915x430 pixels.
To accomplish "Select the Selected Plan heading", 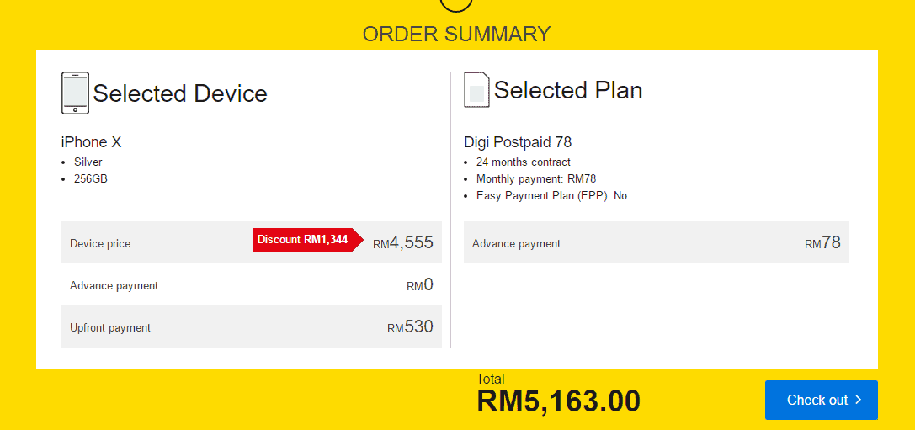I will (x=568, y=90).
